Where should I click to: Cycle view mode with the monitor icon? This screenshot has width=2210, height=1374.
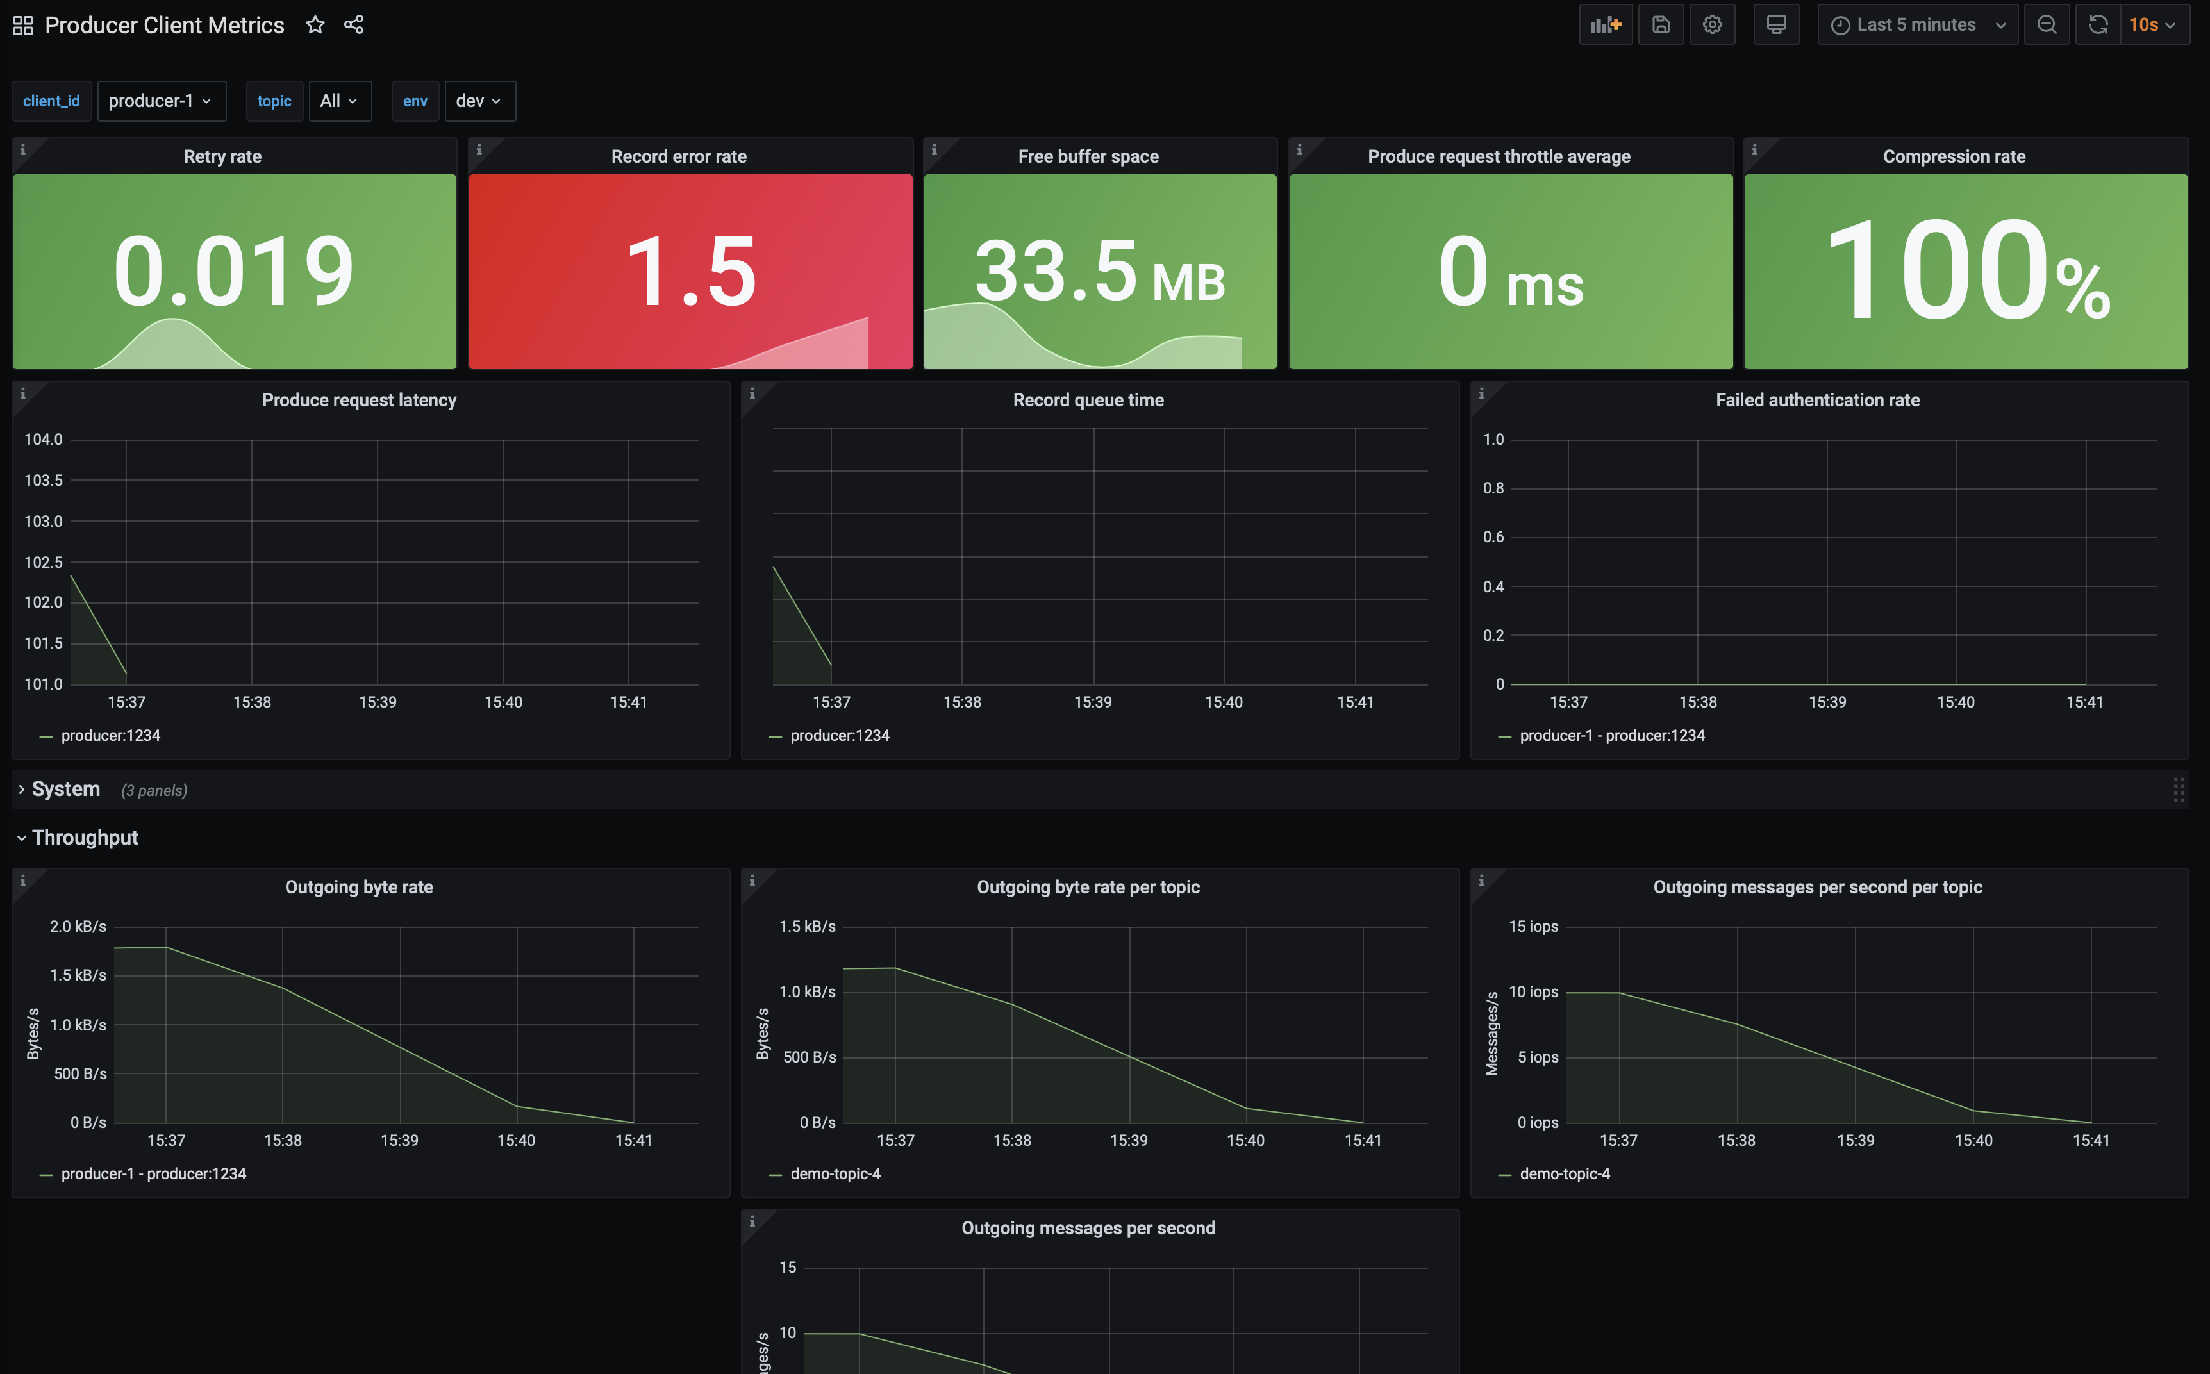[1775, 24]
